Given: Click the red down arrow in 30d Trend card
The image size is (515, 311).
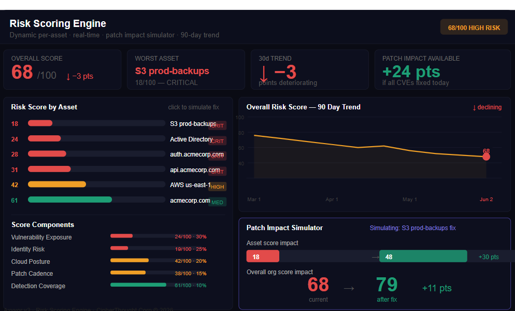Looking at the screenshot, I should [263, 74].
